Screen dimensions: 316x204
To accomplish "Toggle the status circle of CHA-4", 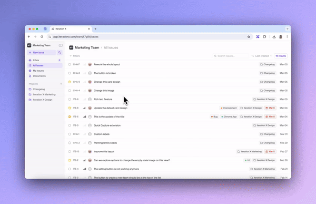I will 70,90.
